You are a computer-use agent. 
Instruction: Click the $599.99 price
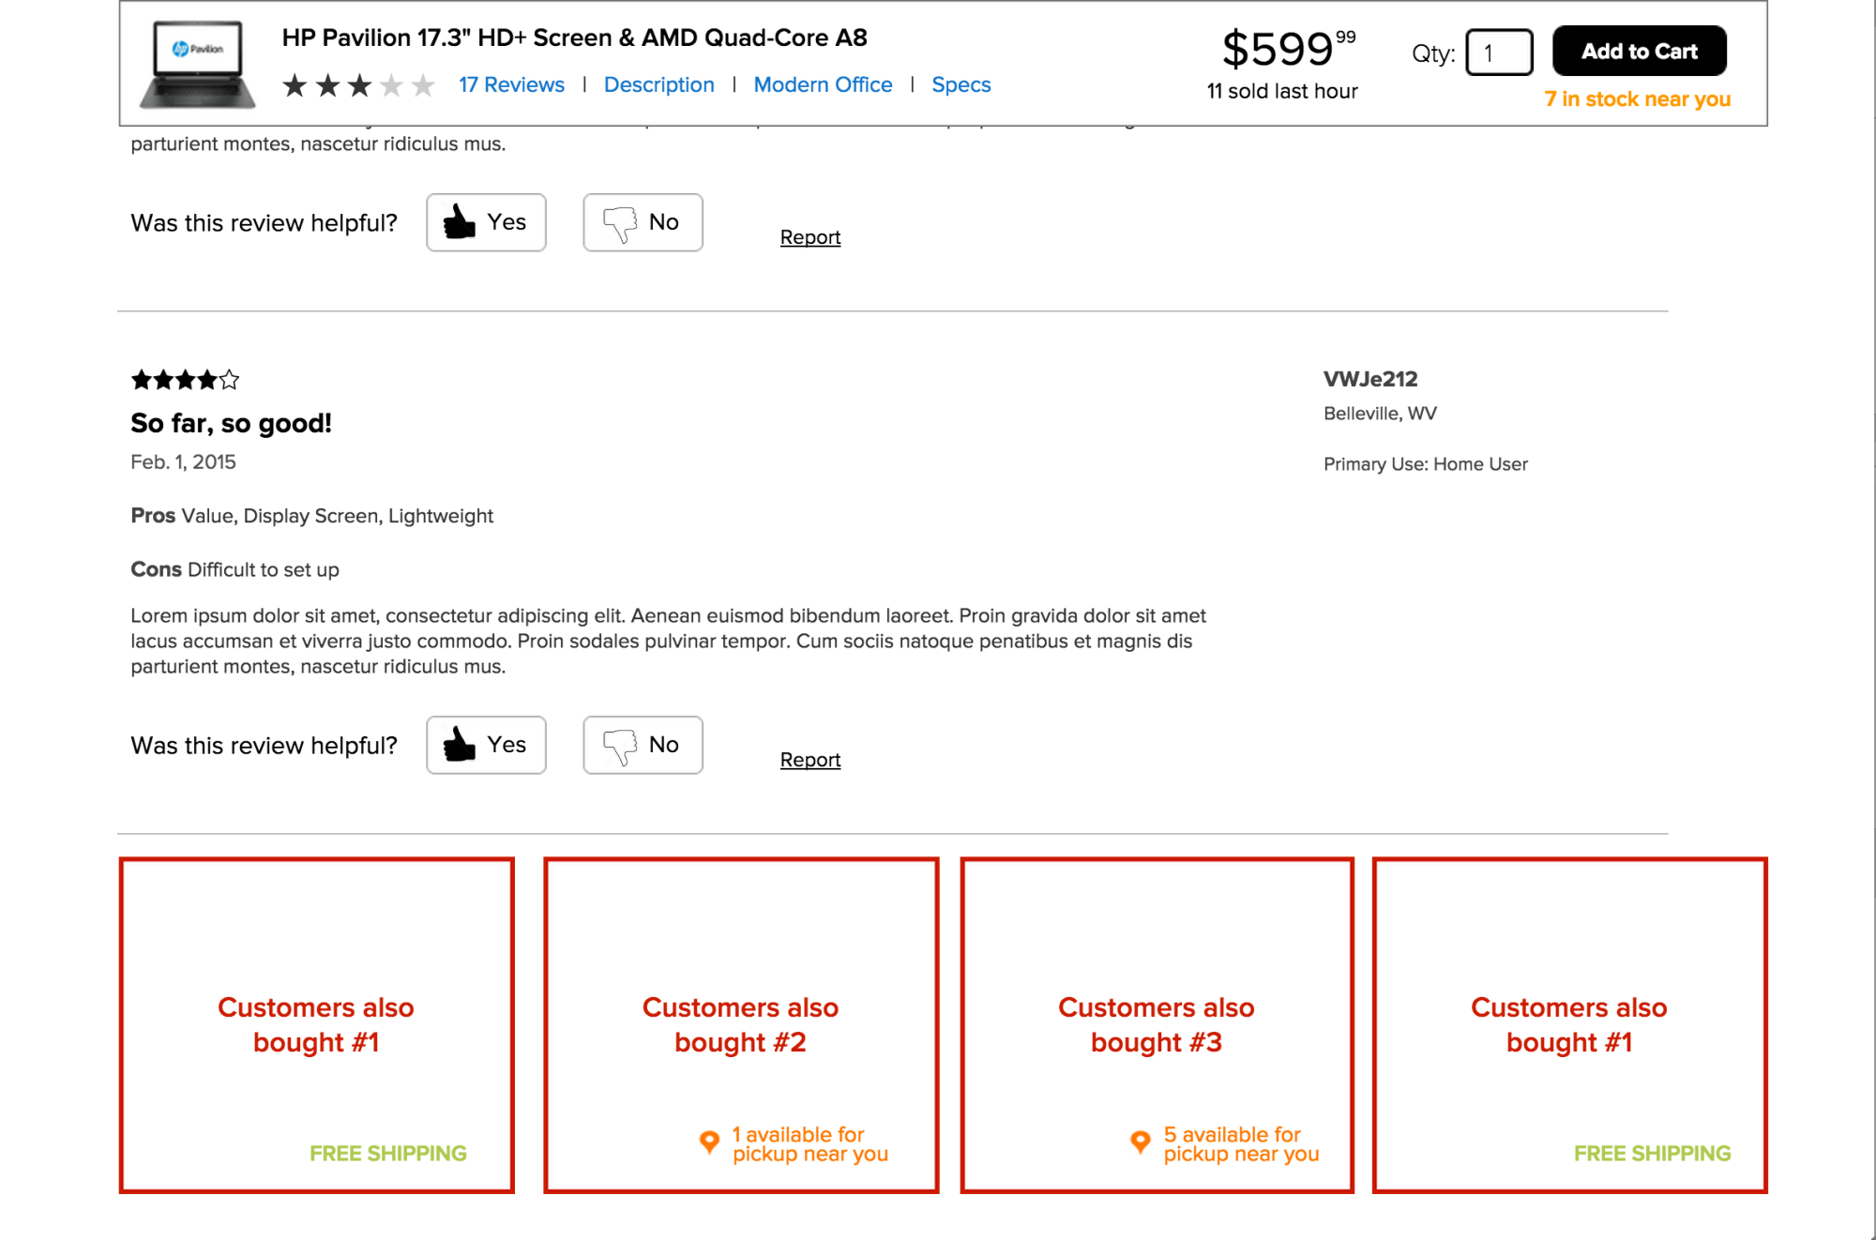pyautogui.click(x=1289, y=49)
